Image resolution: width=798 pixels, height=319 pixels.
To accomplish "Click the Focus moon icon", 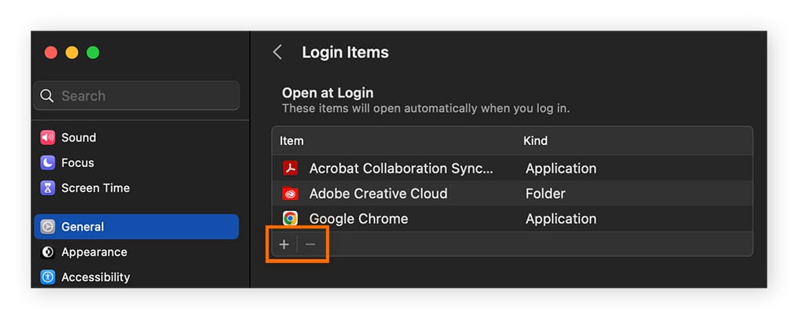I will pos(47,163).
